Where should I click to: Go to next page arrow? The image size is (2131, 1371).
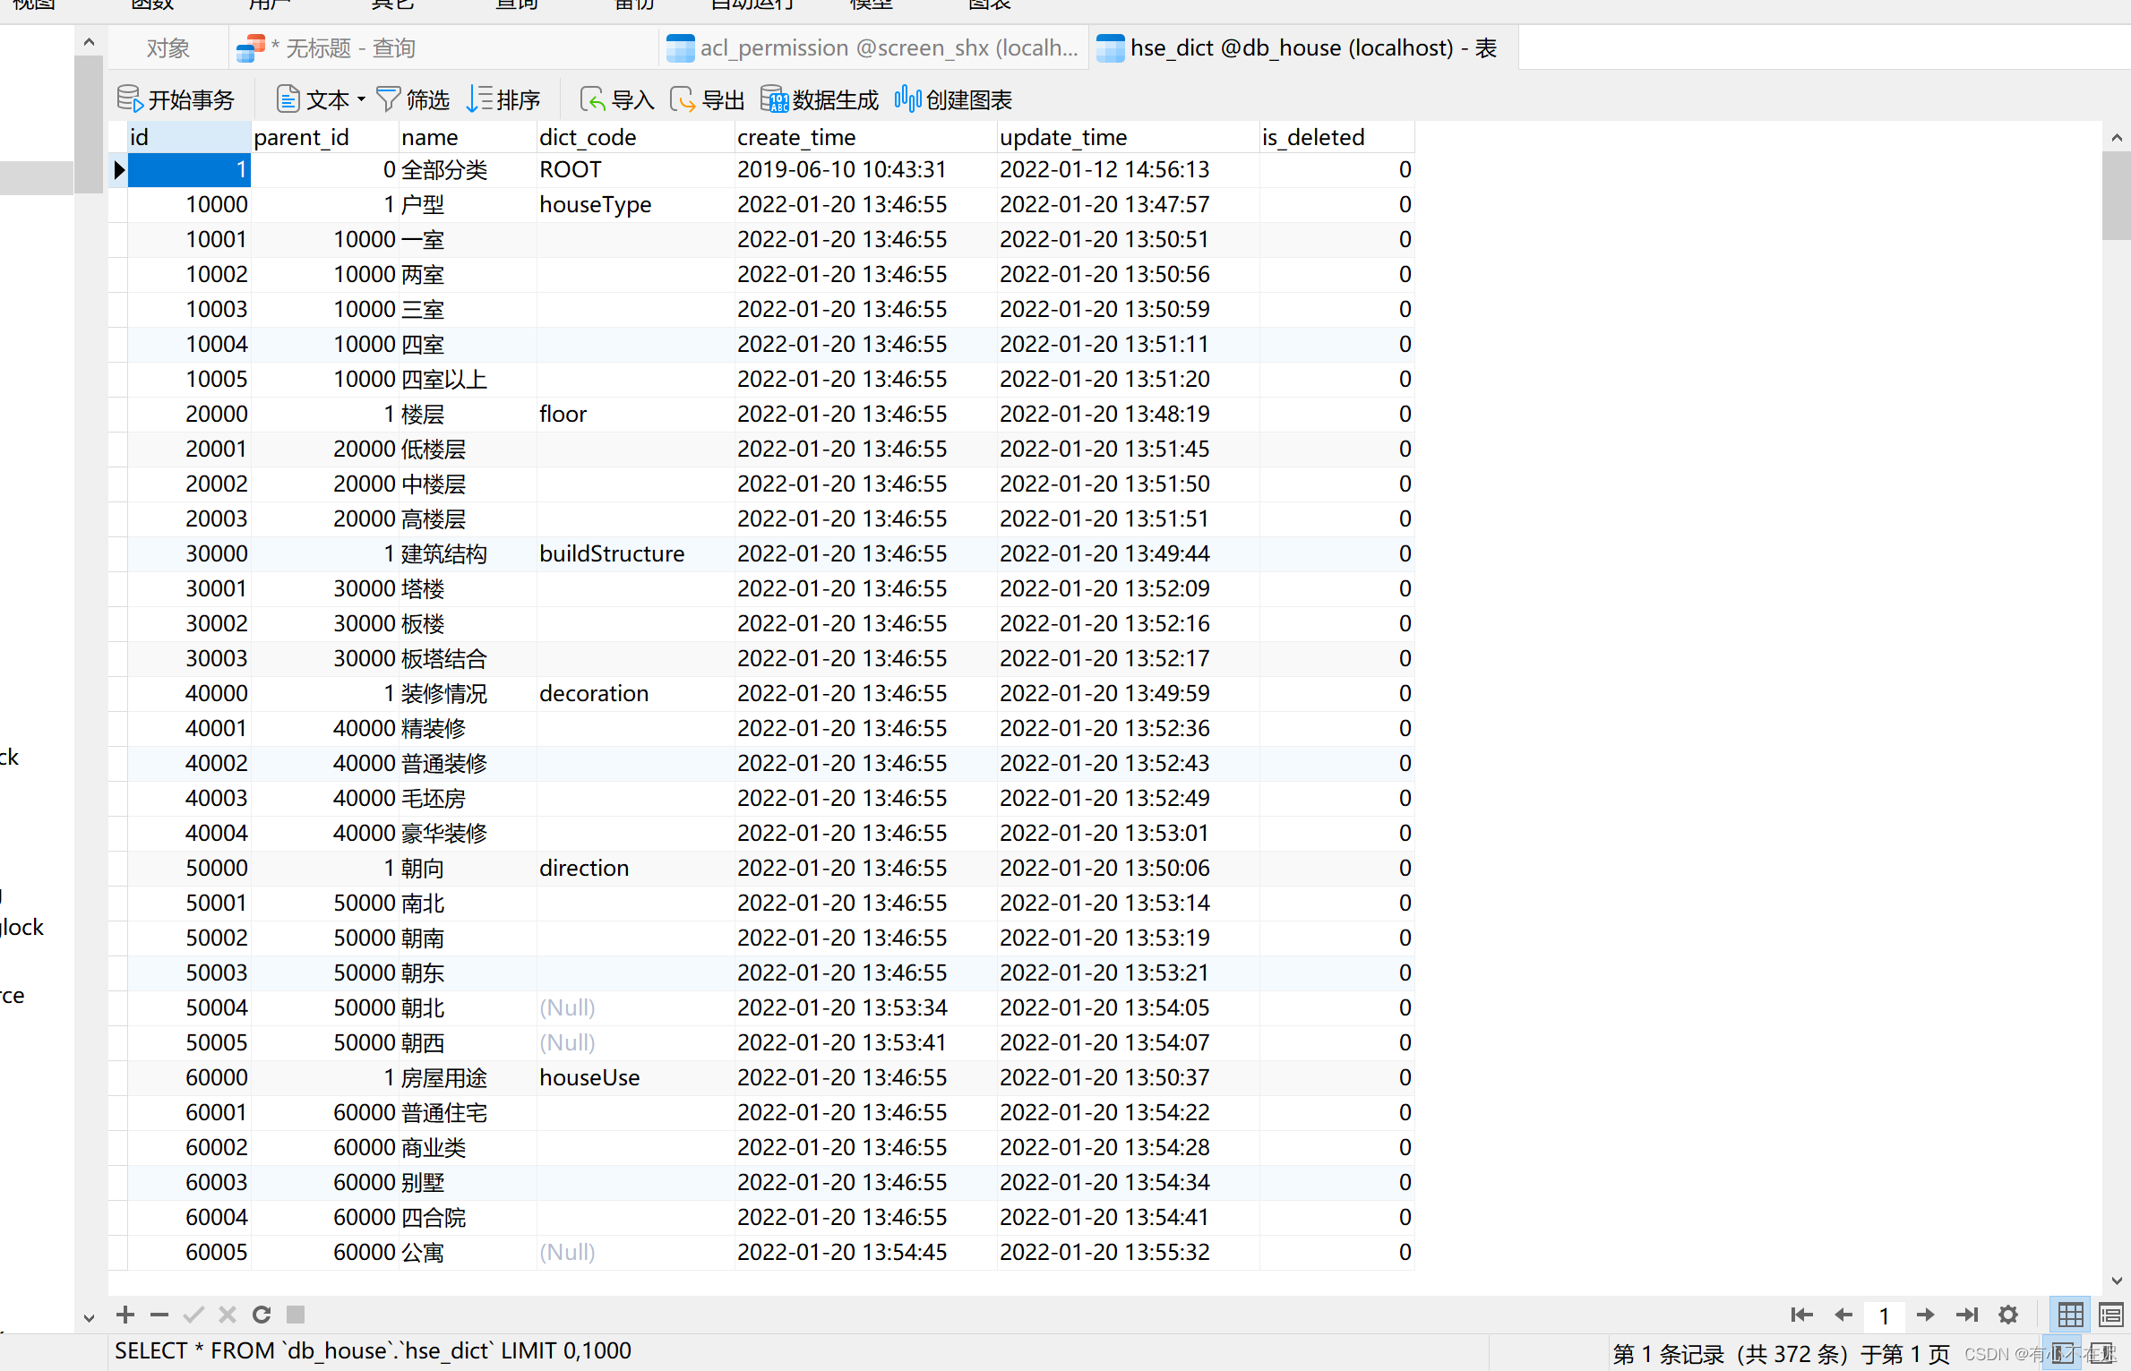1925,1314
